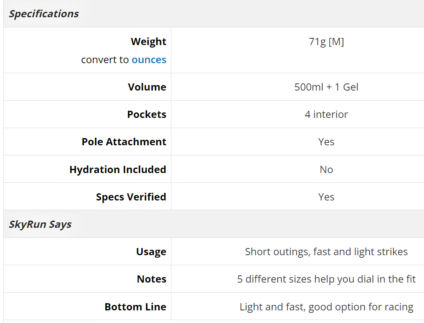Select the 500ml + 1 Gel value
This screenshot has width=424, height=323.
click(326, 87)
